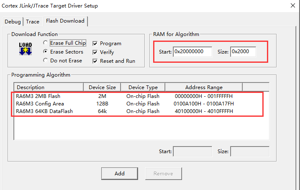Select the RA6M3 Config Area algorithm

(40, 103)
